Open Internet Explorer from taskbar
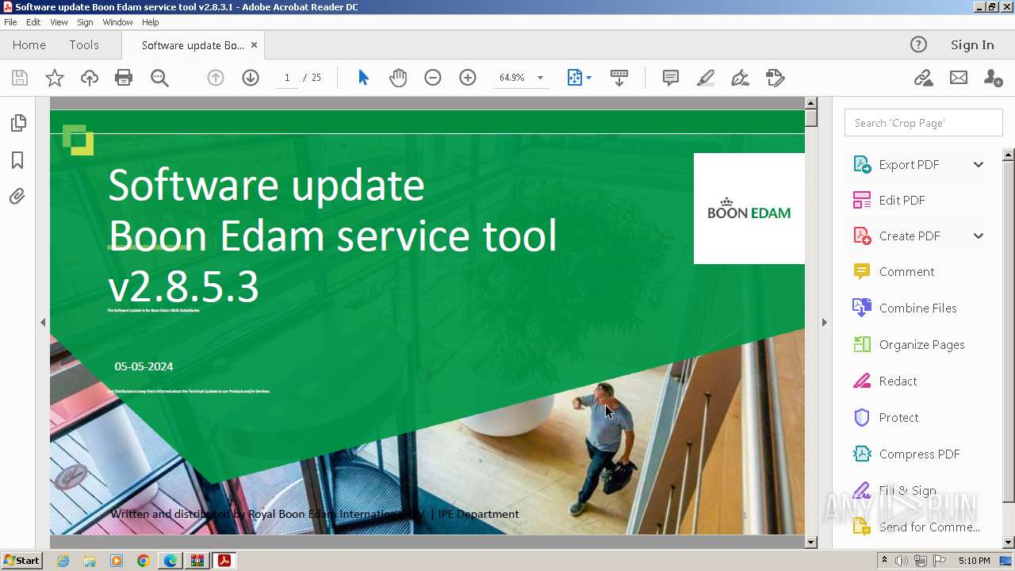The width and height of the screenshot is (1015, 571). 63,561
